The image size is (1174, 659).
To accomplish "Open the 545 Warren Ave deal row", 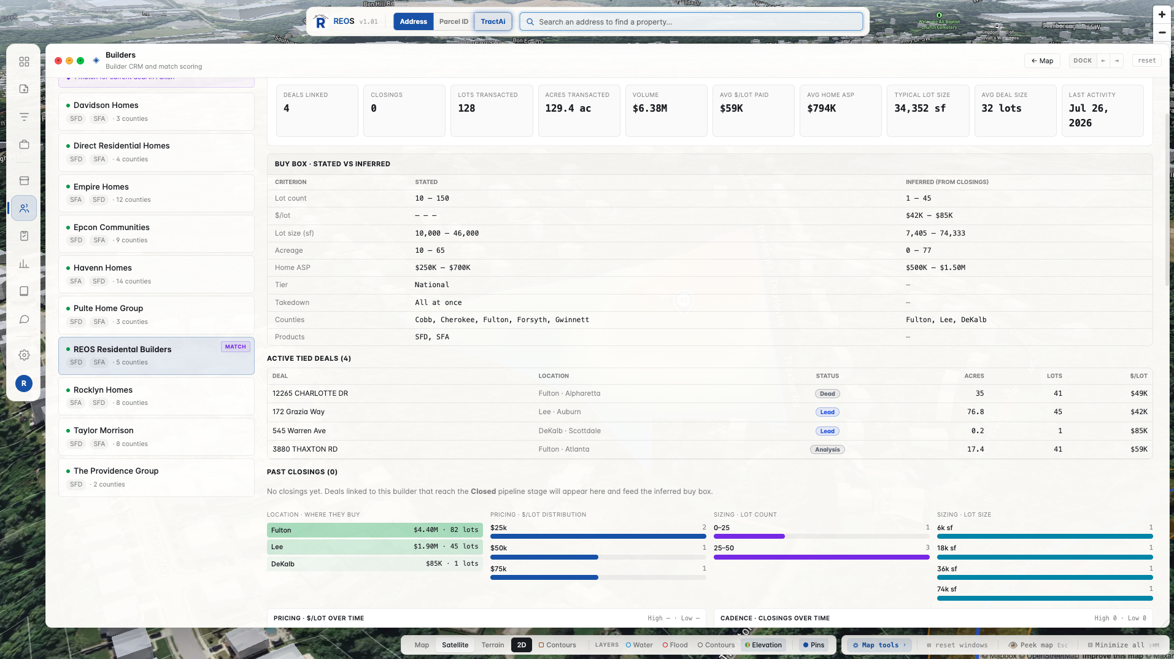I will (x=709, y=431).
